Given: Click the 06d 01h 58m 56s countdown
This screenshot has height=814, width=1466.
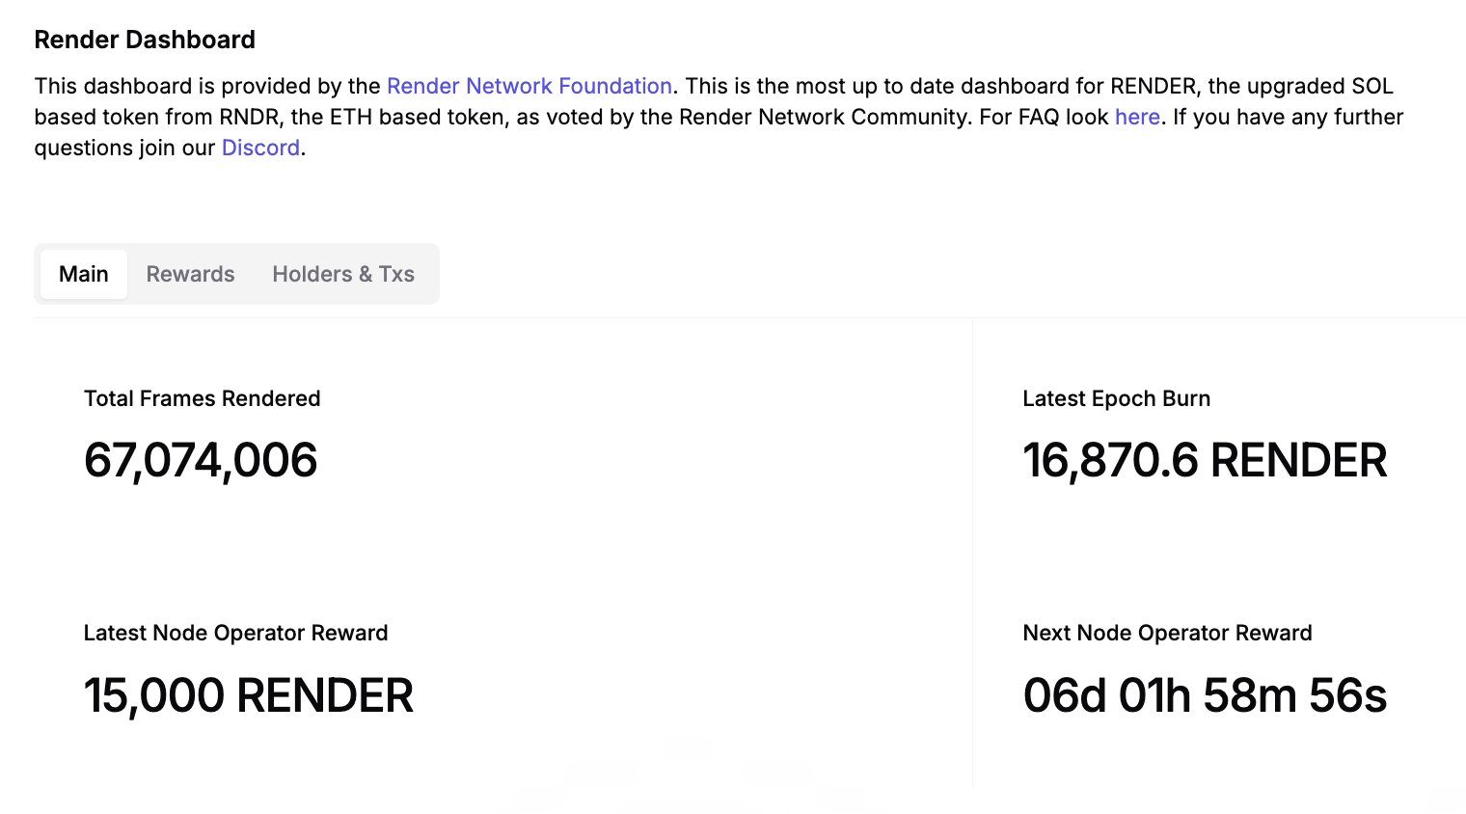Looking at the screenshot, I should coord(1205,695).
